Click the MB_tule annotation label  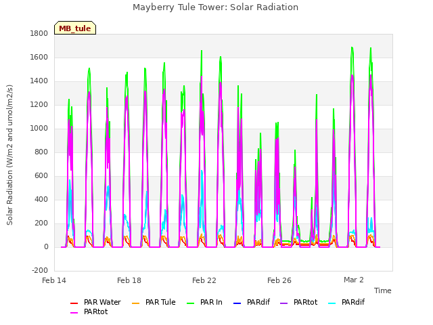[75, 28]
